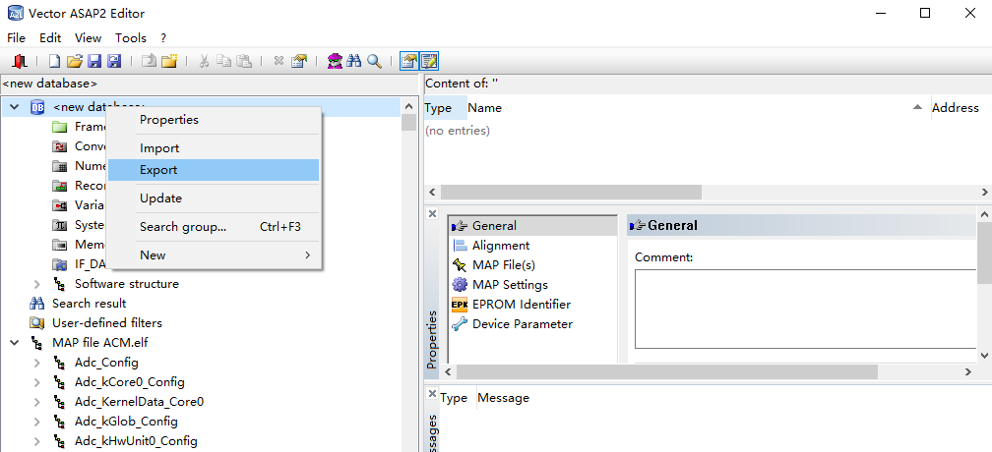Toggle the properties window toolbar button
The height and width of the screenshot is (452, 992).
click(409, 61)
